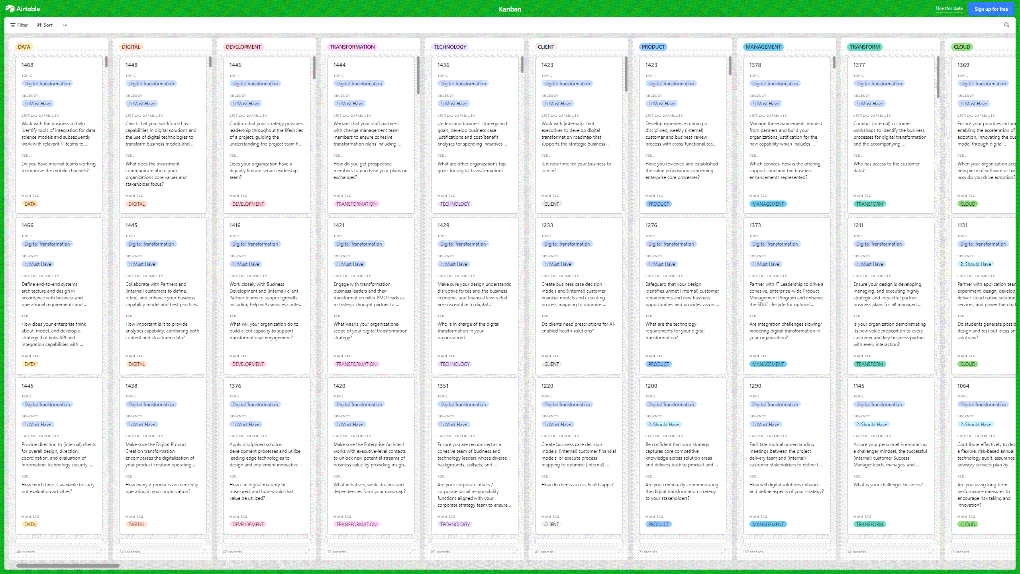Open card 1220 in CLIENT column
The image size is (1020, 574).
point(579,456)
